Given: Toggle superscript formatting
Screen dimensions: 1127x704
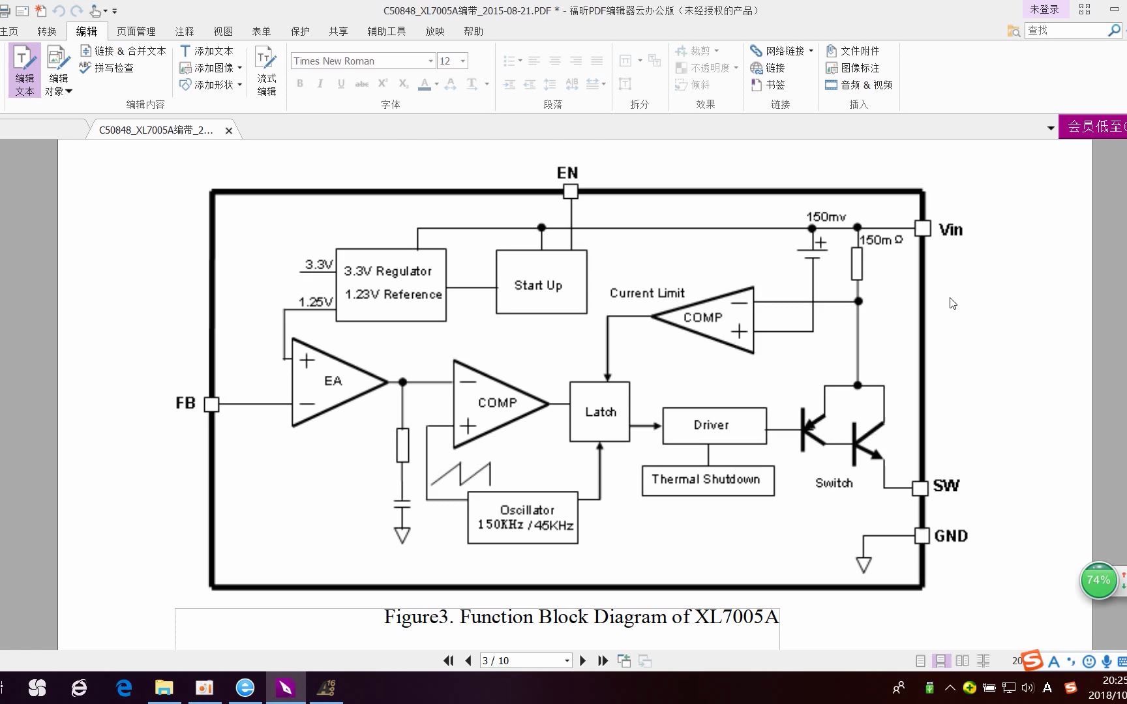Looking at the screenshot, I should pos(383,83).
